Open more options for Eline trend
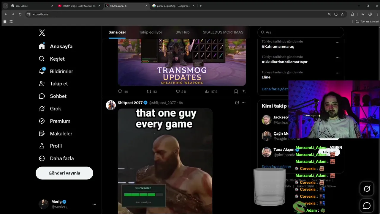This screenshot has height=214, width=380. pyautogui.click(x=338, y=73)
